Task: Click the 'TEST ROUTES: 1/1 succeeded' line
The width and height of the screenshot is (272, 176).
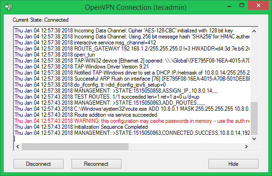Action: [x=107, y=97]
